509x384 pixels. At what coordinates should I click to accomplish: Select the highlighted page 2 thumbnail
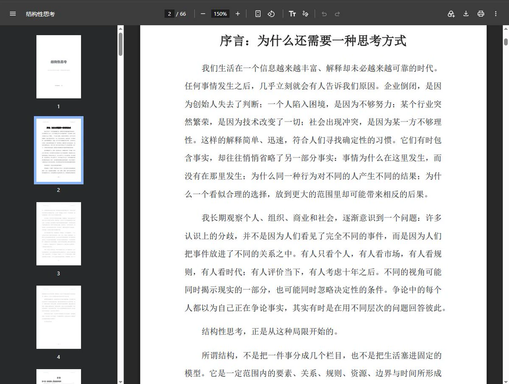click(59, 150)
